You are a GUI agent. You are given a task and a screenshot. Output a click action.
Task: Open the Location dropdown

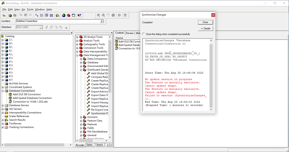[102, 21]
